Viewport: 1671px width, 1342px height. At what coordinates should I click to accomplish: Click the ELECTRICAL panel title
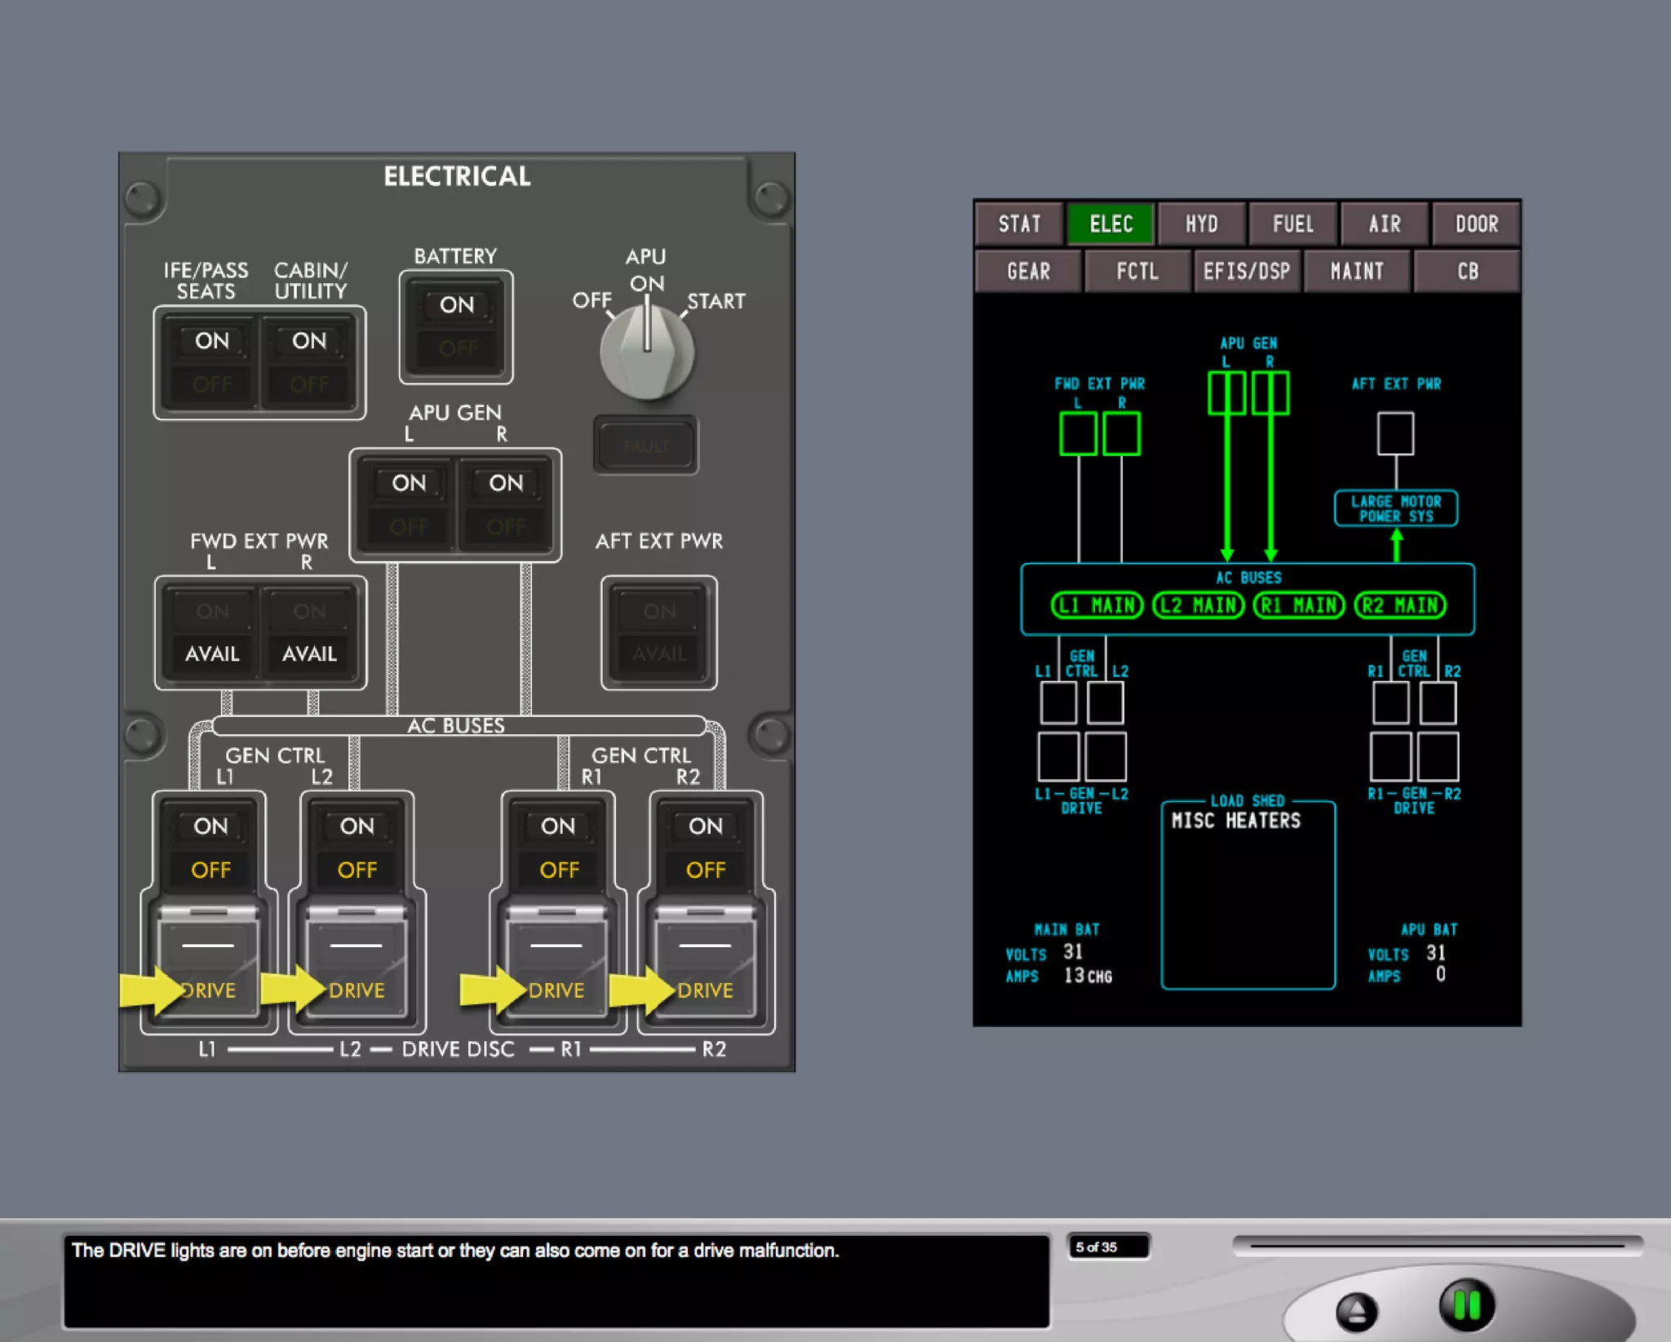pos(457,176)
